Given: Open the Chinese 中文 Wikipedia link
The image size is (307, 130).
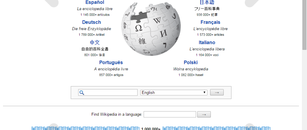Looking at the screenshot, I should [95, 42].
